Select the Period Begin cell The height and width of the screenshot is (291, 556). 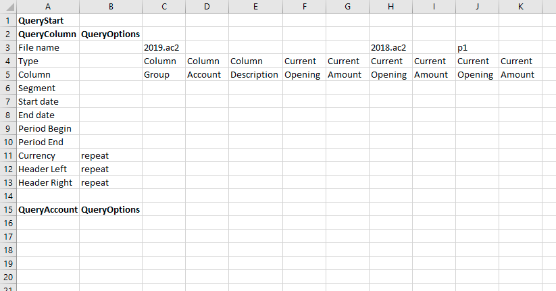click(47, 129)
